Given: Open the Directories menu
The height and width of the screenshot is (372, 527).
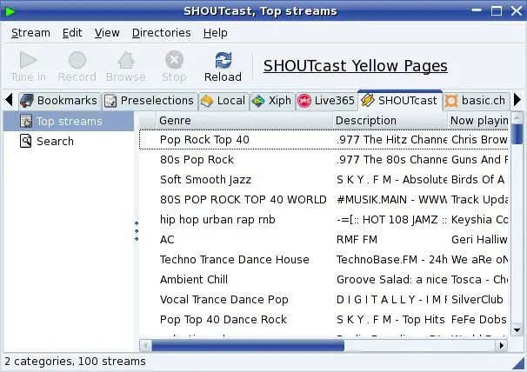Looking at the screenshot, I should click(162, 33).
